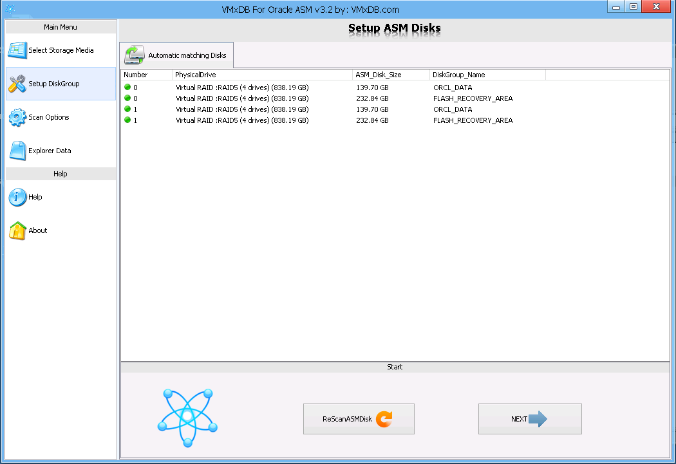Image resolution: width=676 pixels, height=464 pixels.
Task: Go to Scan Options
Action: (x=61, y=117)
